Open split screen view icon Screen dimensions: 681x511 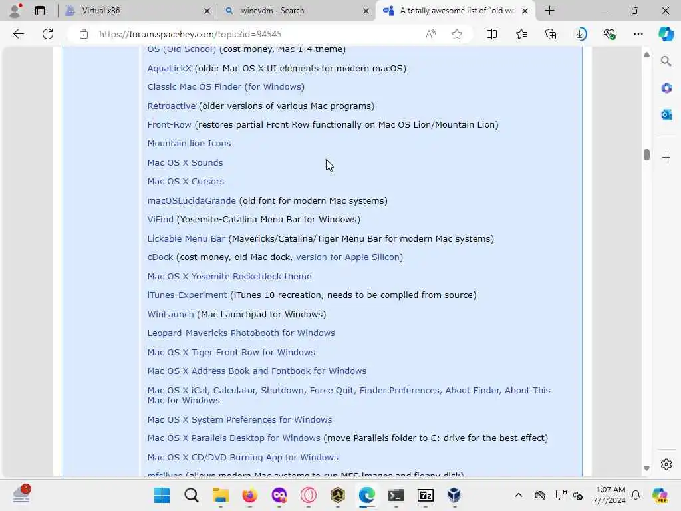click(491, 34)
